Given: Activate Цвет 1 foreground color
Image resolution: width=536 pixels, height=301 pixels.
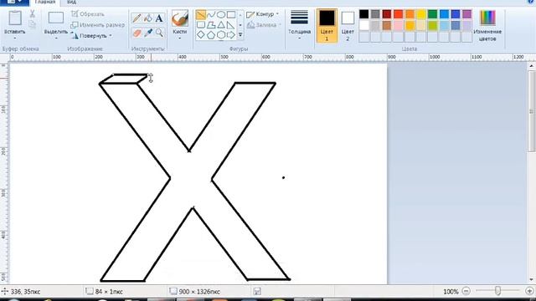Looking at the screenshot, I should (x=327, y=26).
